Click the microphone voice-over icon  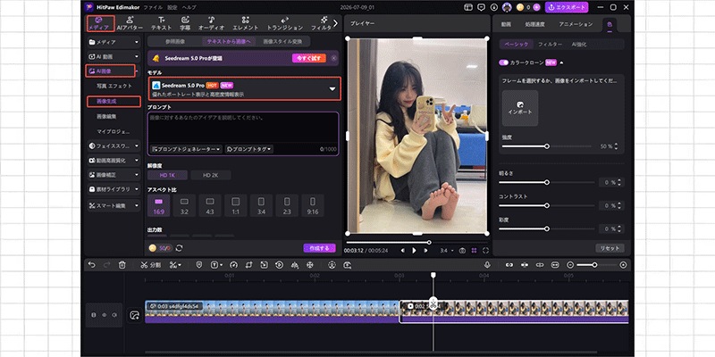[x=487, y=264]
